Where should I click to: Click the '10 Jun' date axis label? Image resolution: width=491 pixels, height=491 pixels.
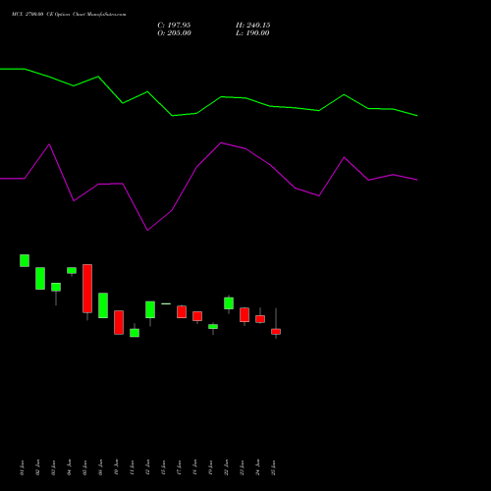(116, 467)
